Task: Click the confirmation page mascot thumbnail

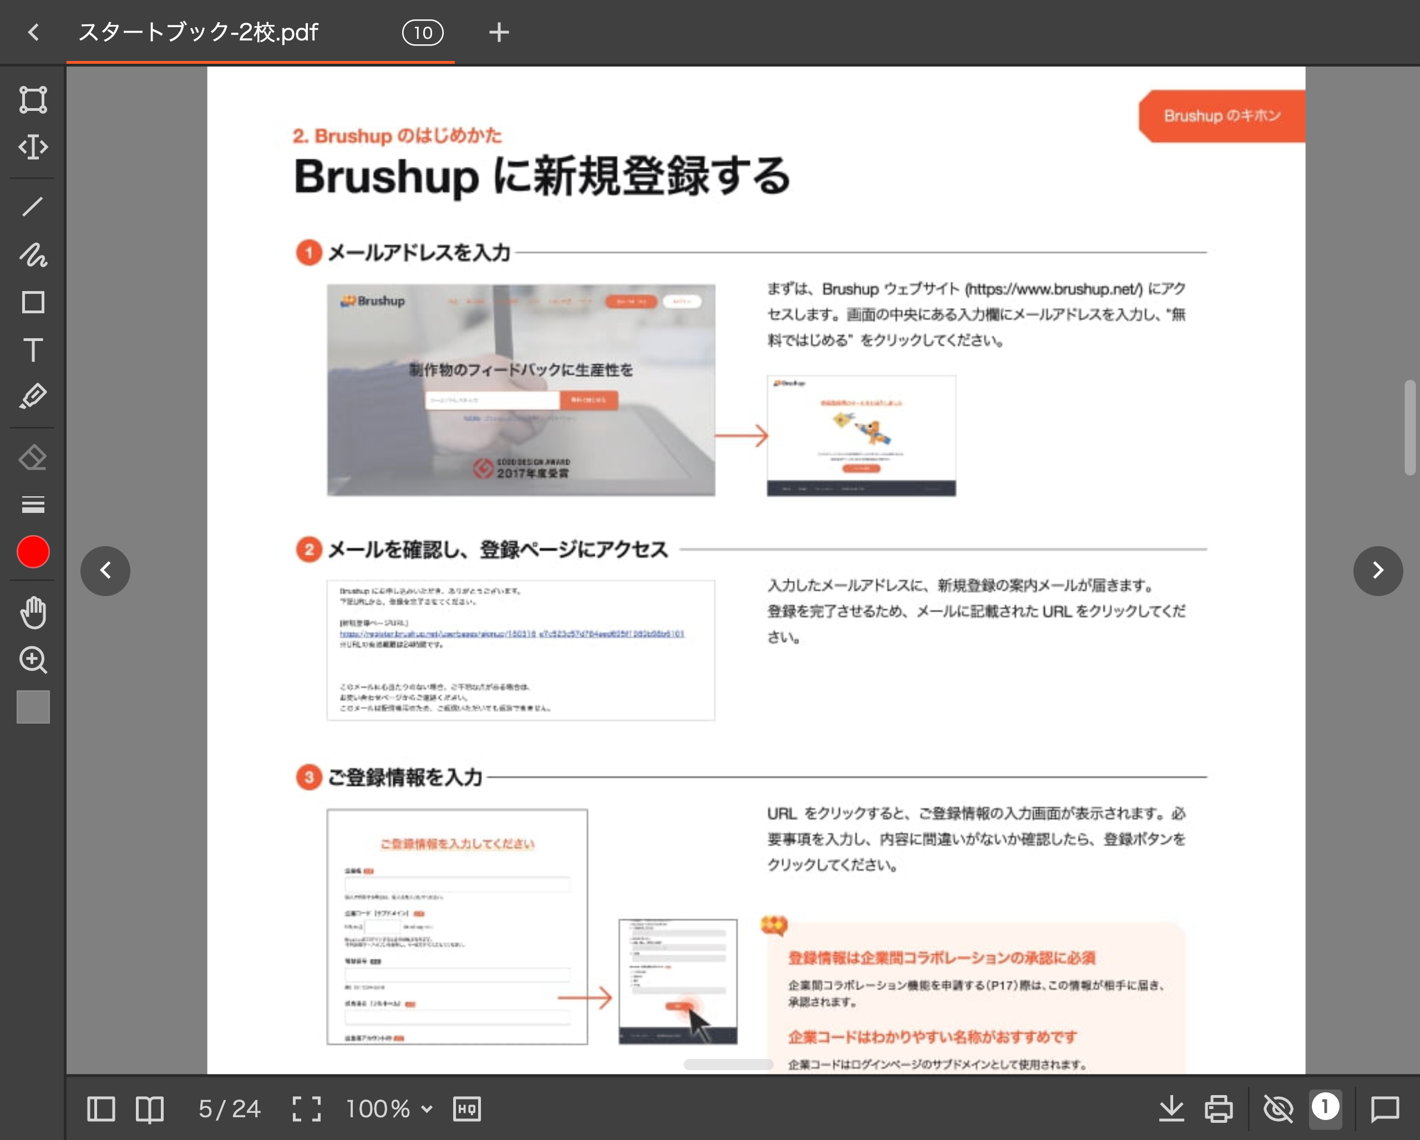Action: click(861, 436)
